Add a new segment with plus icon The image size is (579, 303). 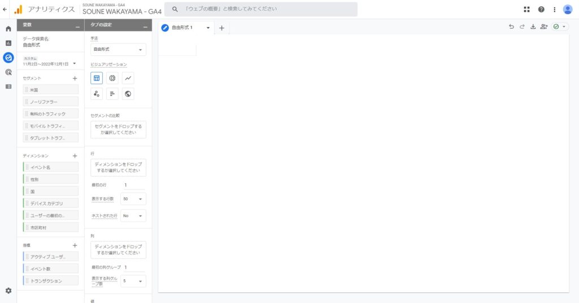(75, 78)
